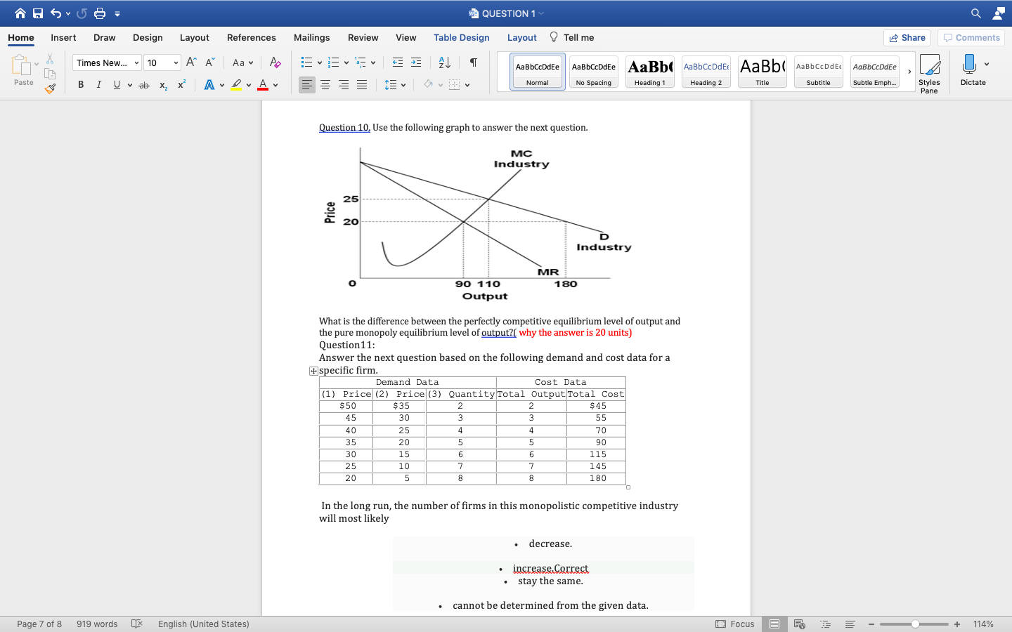The width and height of the screenshot is (1012, 632).
Task: Switch to the Table Design tab
Action: click(x=462, y=38)
